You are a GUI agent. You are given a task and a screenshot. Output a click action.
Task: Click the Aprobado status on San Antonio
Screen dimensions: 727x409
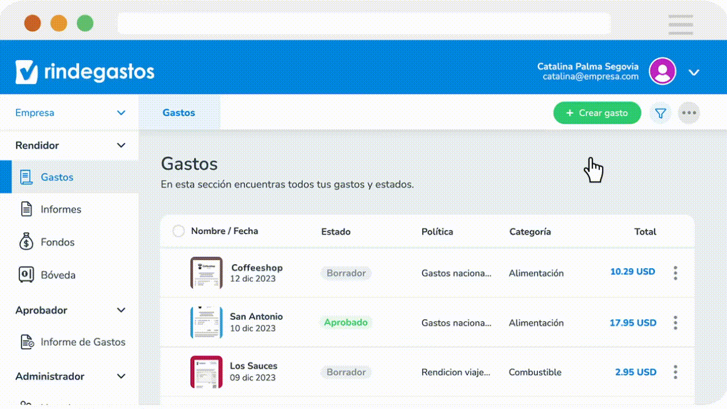(346, 322)
